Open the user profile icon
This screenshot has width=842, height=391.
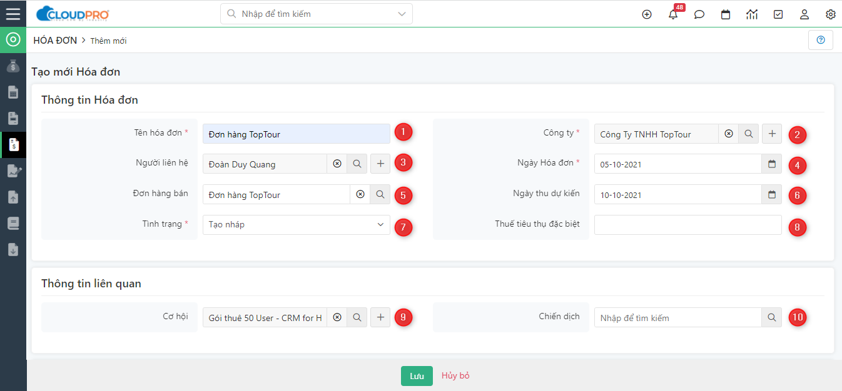point(804,14)
